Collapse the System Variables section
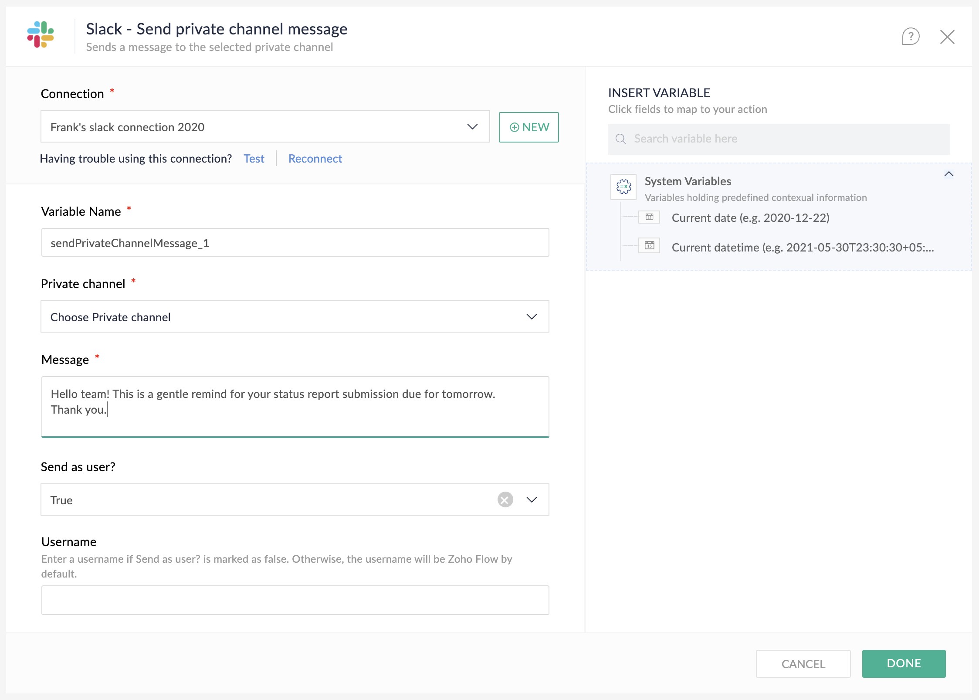The height and width of the screenshot is (700, 979). click(x=949, y=174)
